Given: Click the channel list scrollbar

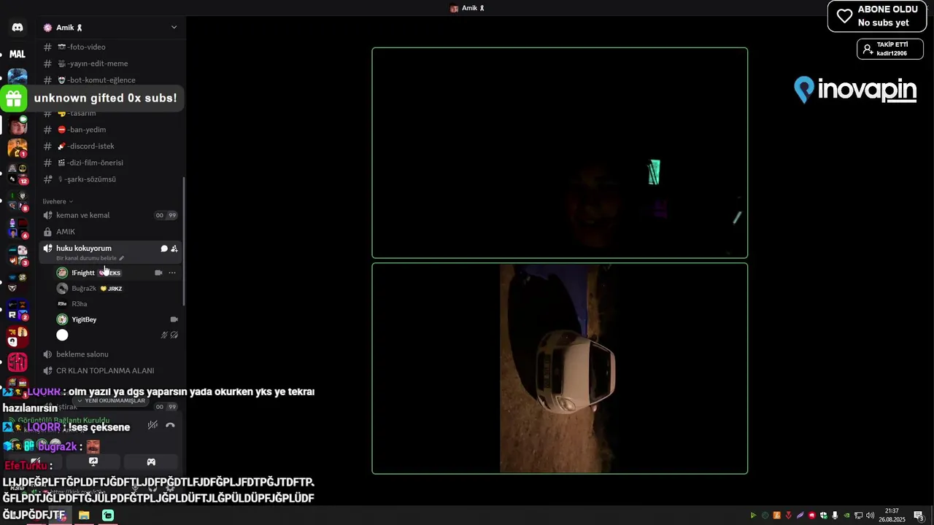Looking at the screenshot, I should (184, 241).
